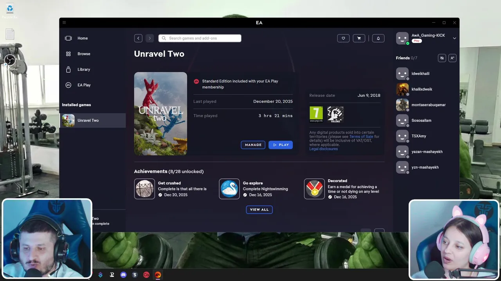This screenshot has height=281, width=501.
Task: Open the Legal disclosures link
Action: [323, 149]
